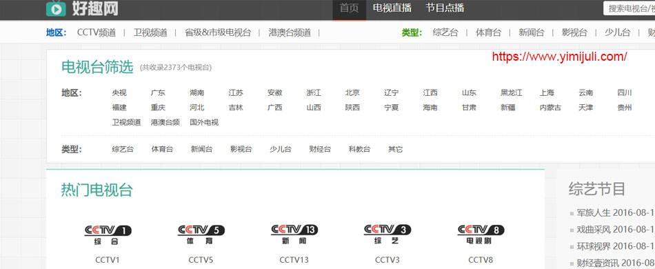Filter stations by 内蒙古 region
This screenshot has height=269, width=655.
tap(550, 108)
